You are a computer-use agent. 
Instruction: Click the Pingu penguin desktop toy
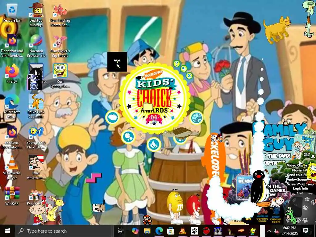(259, 187)
